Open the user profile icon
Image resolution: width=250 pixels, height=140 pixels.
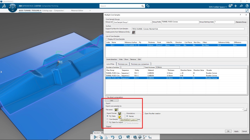click(x=230, y=6)
